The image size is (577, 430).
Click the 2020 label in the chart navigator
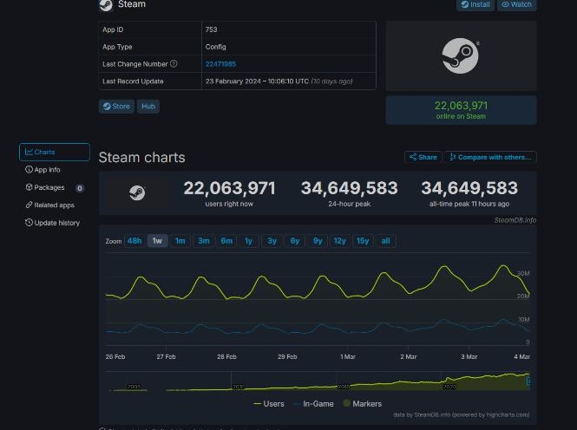pyautogui.click(x=449, y=387)
